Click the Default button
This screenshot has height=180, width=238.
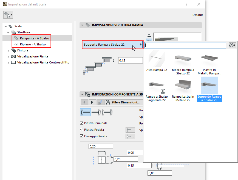197,14
